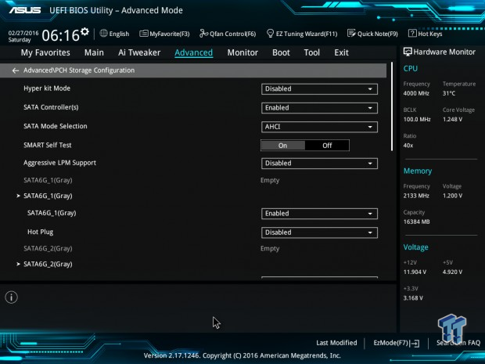Screen dimensions: 485x364
Task: Open the Hot Plug dropdown
Action: click(x=319, y=232)
